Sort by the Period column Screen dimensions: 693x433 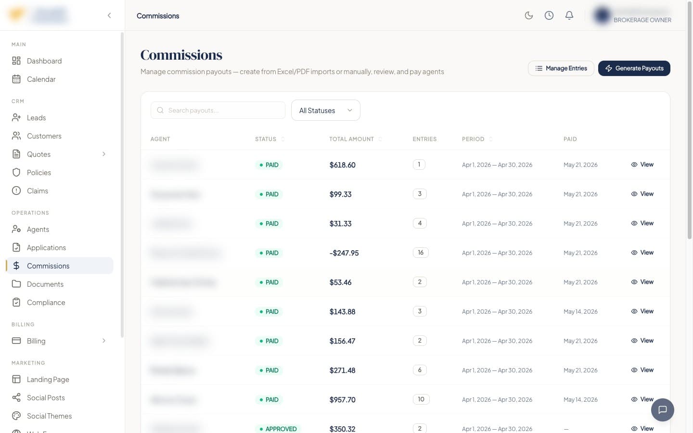477,139
